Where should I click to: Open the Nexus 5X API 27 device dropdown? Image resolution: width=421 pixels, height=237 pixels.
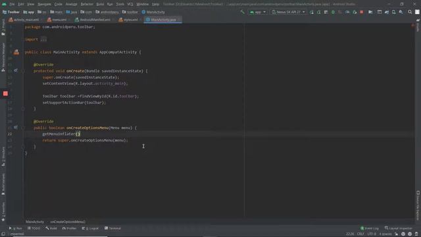click(288, 12)
